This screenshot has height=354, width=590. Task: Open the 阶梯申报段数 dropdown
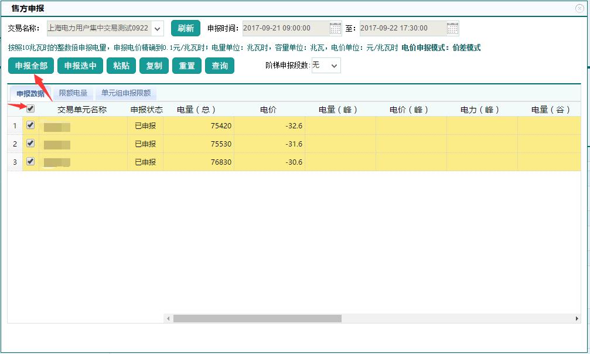tap(334, 66)
